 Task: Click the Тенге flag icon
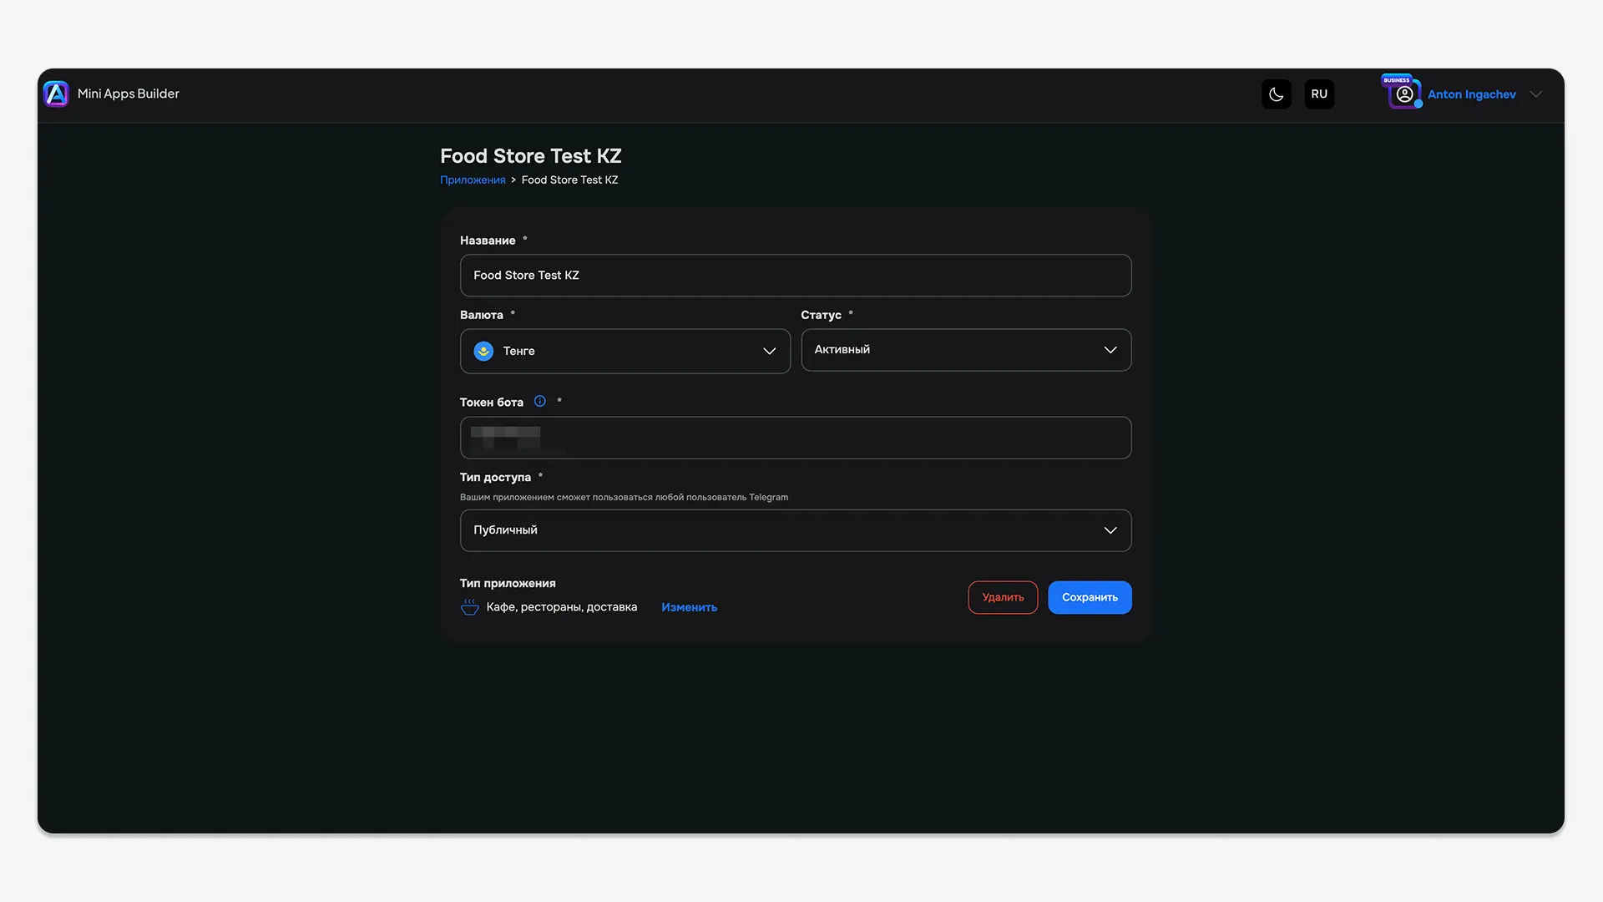[483, 351]
